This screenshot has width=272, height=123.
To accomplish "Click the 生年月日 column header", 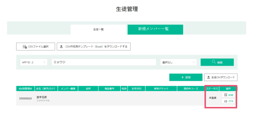I will pos(137,88).
